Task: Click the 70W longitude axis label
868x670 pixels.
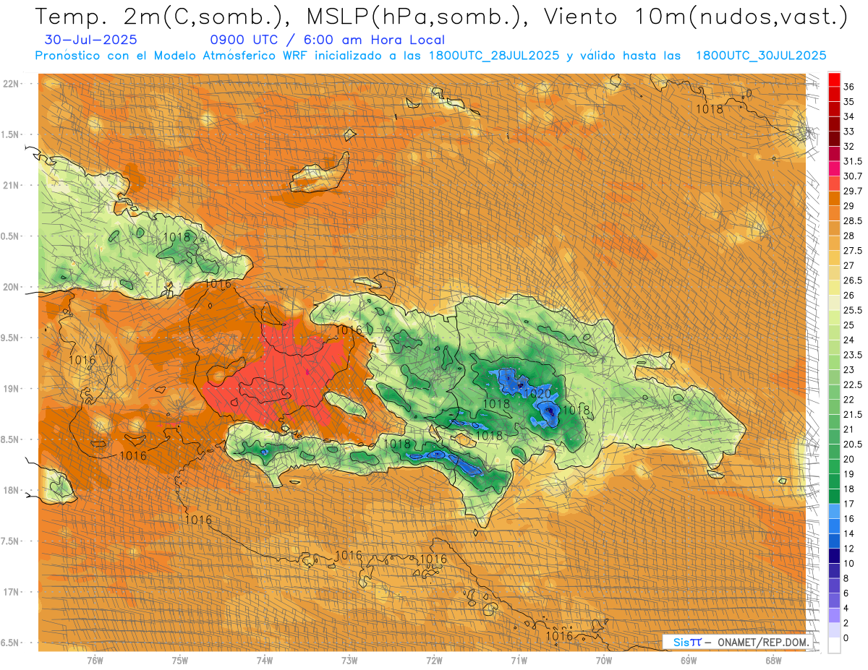Action: (604, 660)
